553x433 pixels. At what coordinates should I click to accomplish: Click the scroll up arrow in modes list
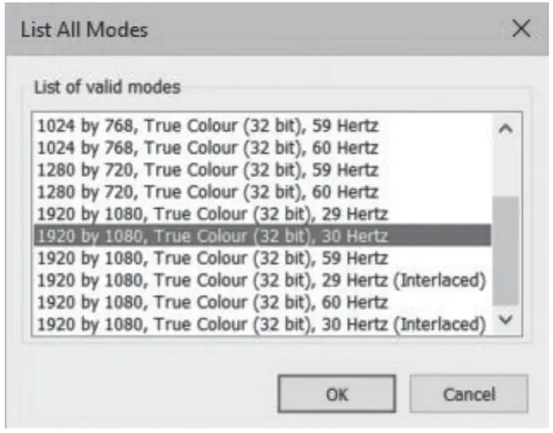point(505,128)
